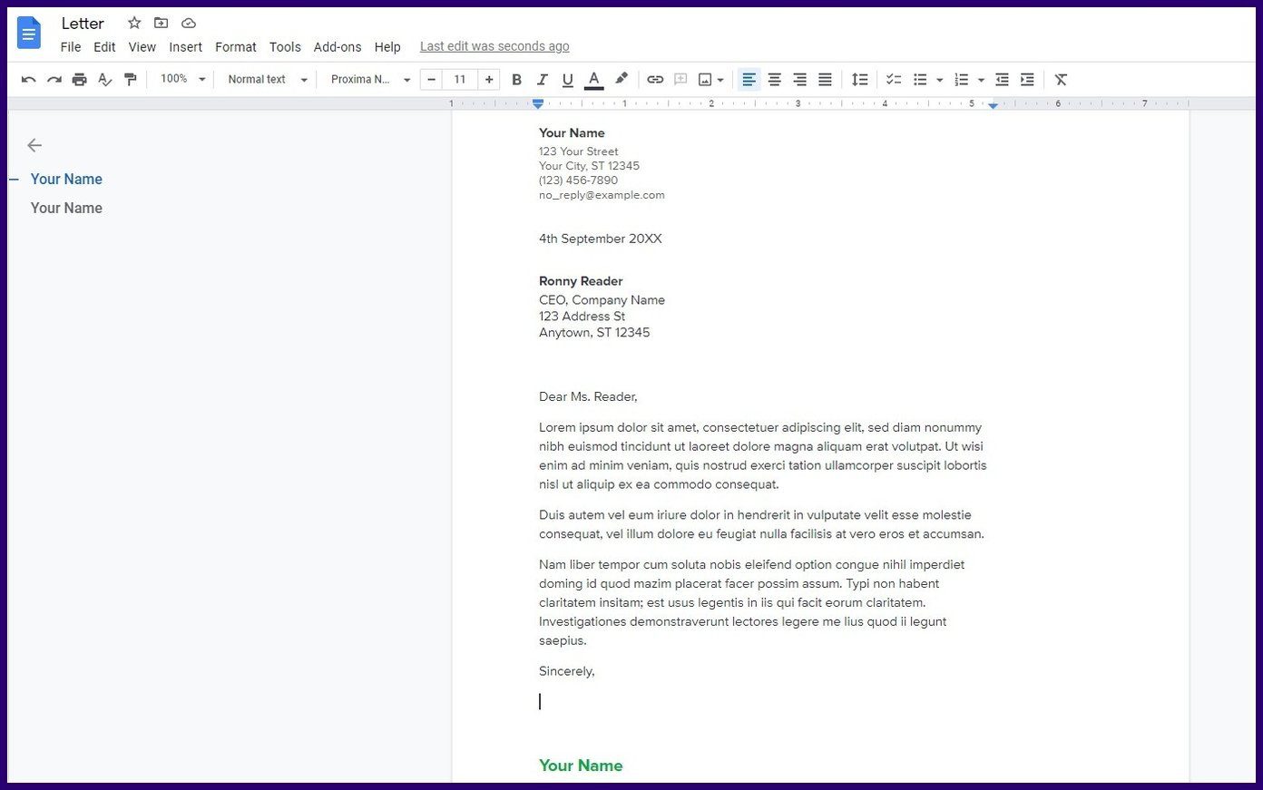Viewport: 1263px width, 790px height.
Task: Star the Letter document
Action: click(134, 23)
